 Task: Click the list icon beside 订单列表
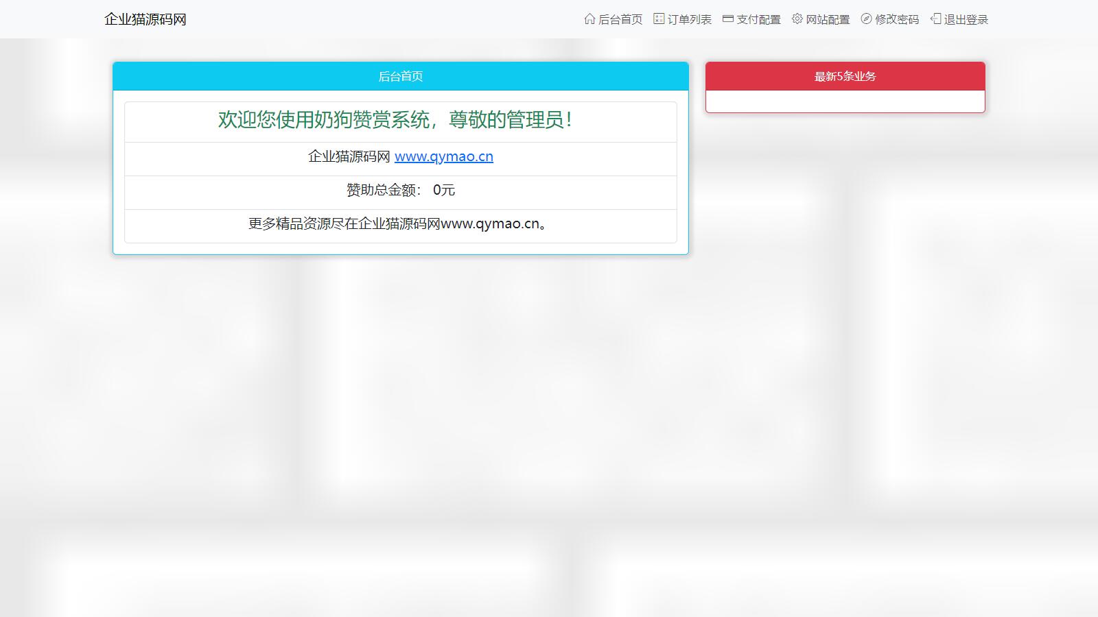tap(659, 19)
